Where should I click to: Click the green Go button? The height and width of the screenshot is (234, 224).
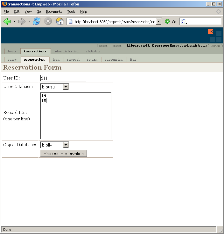(171, 22)
